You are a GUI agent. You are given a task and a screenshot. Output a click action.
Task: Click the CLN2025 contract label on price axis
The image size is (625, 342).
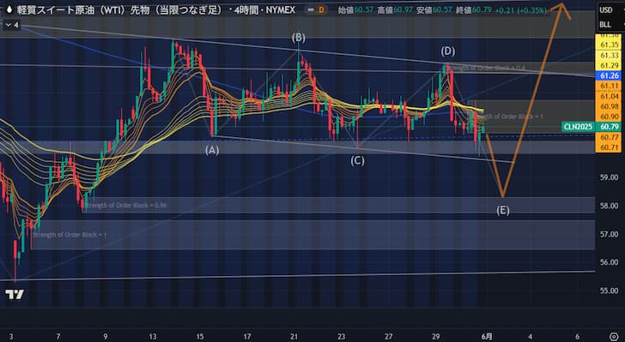tap(578, 127)
